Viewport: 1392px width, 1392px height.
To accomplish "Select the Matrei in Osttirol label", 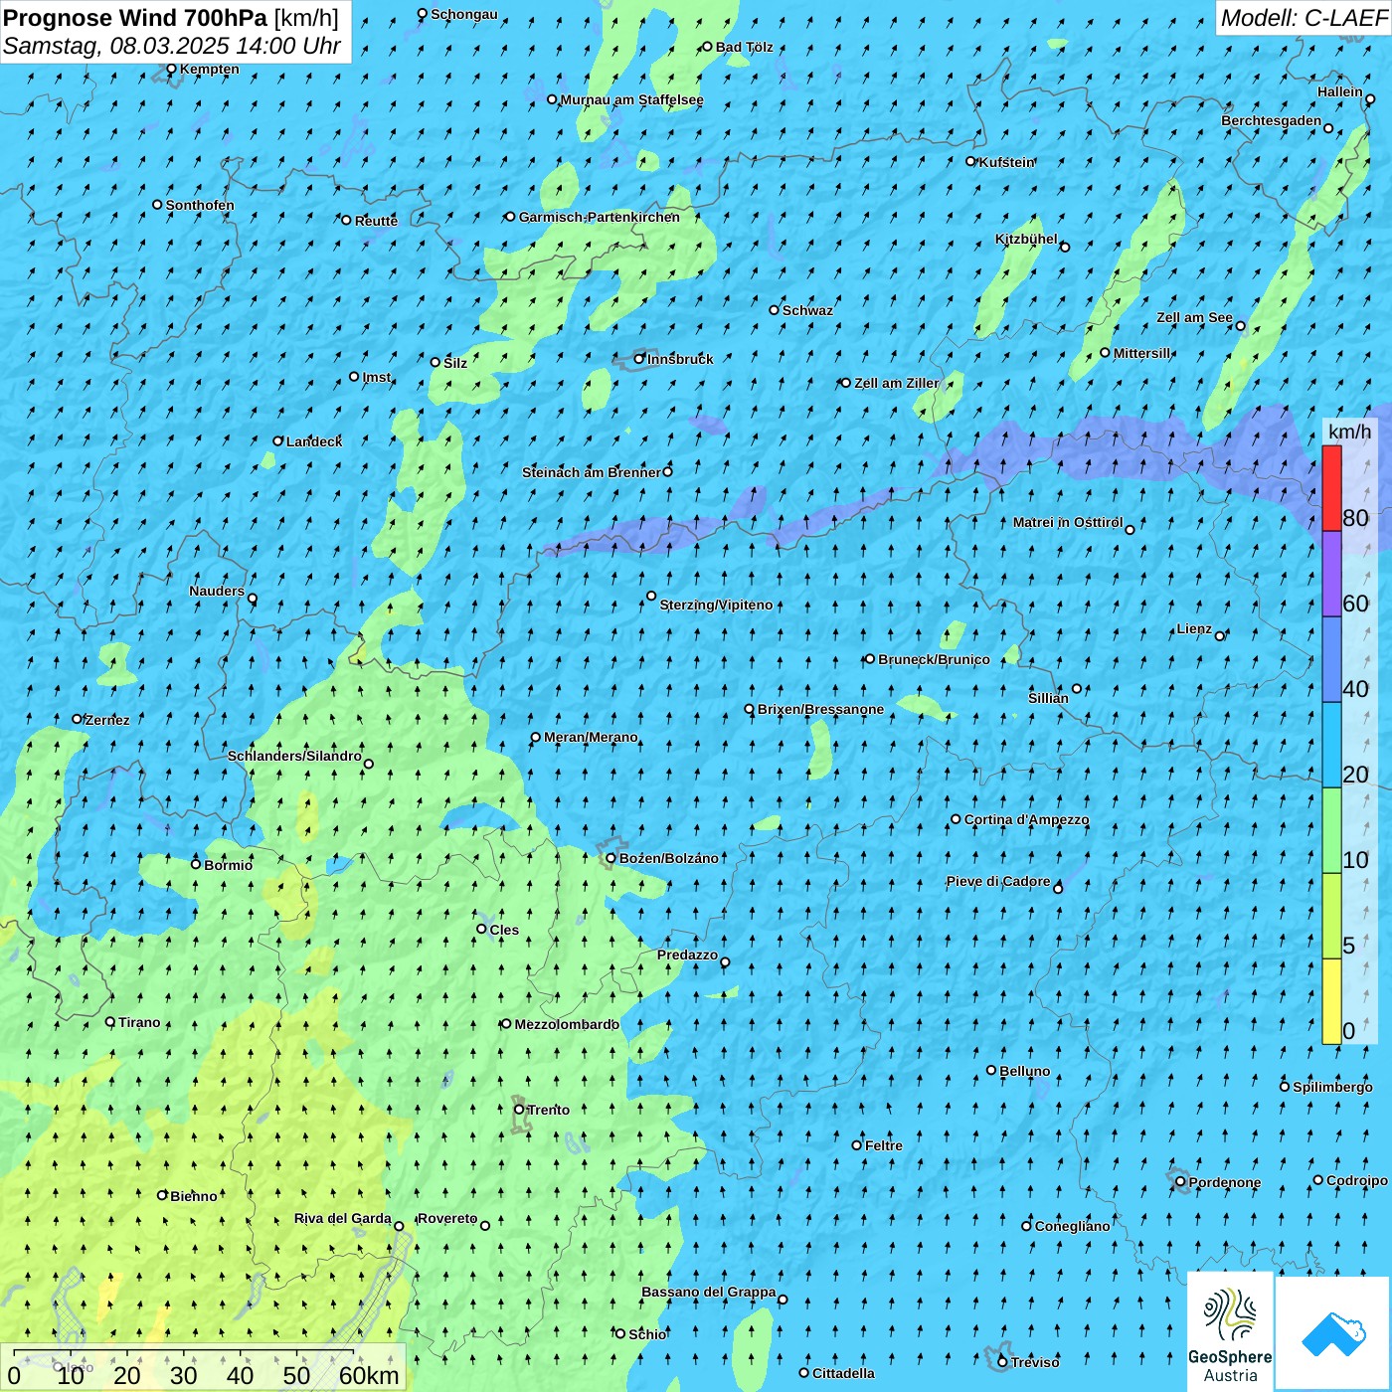I will (x=1068, y=522).
